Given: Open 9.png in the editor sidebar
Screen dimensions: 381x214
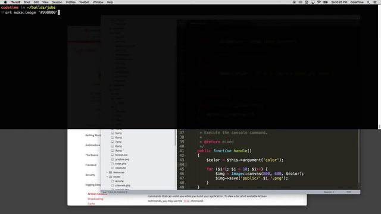Looking at the screenshot, I should (118, 150).
